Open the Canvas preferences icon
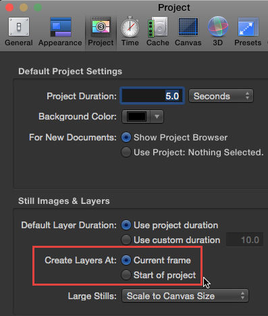The image size is (268, 316). point(188,27)
